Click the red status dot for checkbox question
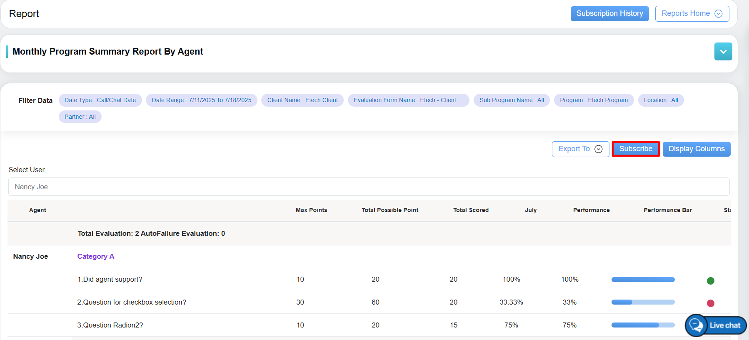This screenshot has height=340, width=749. [x=711, y=303]
